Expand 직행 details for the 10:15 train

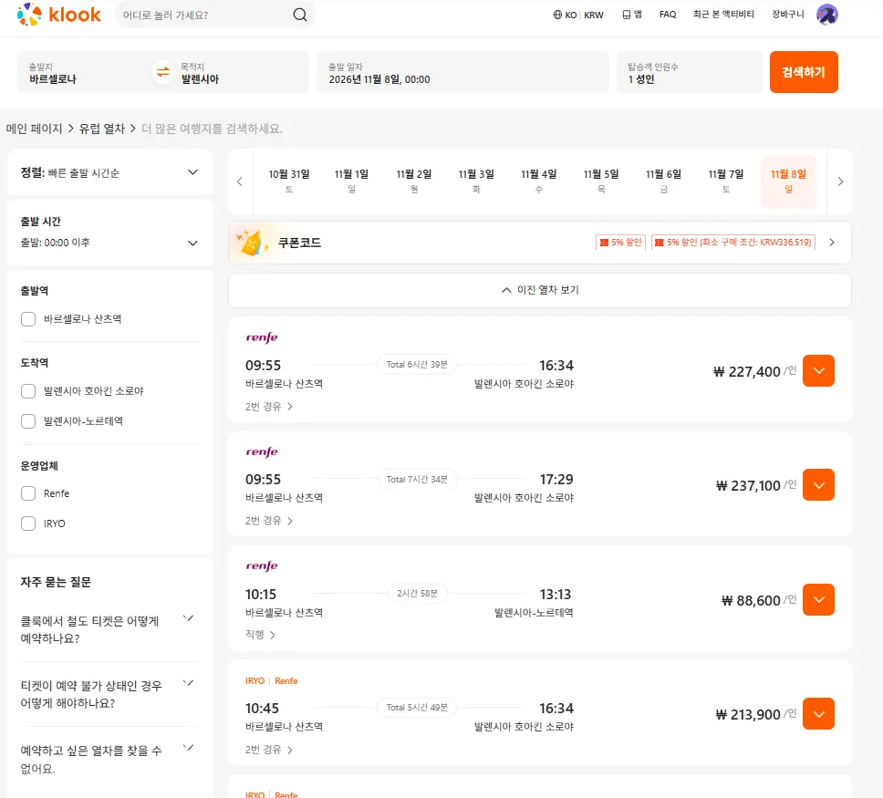[260, 635]
